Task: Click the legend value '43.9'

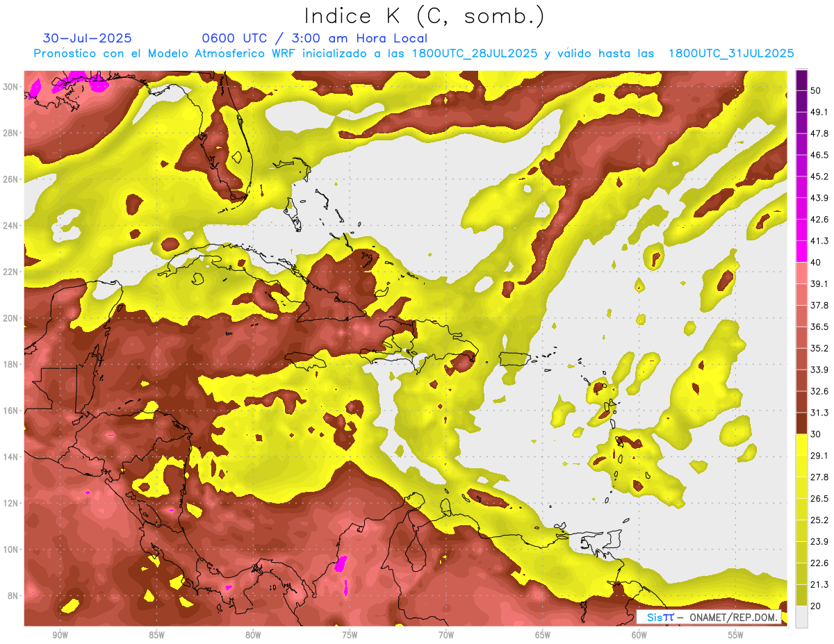Action: click(x=819, y=198)
